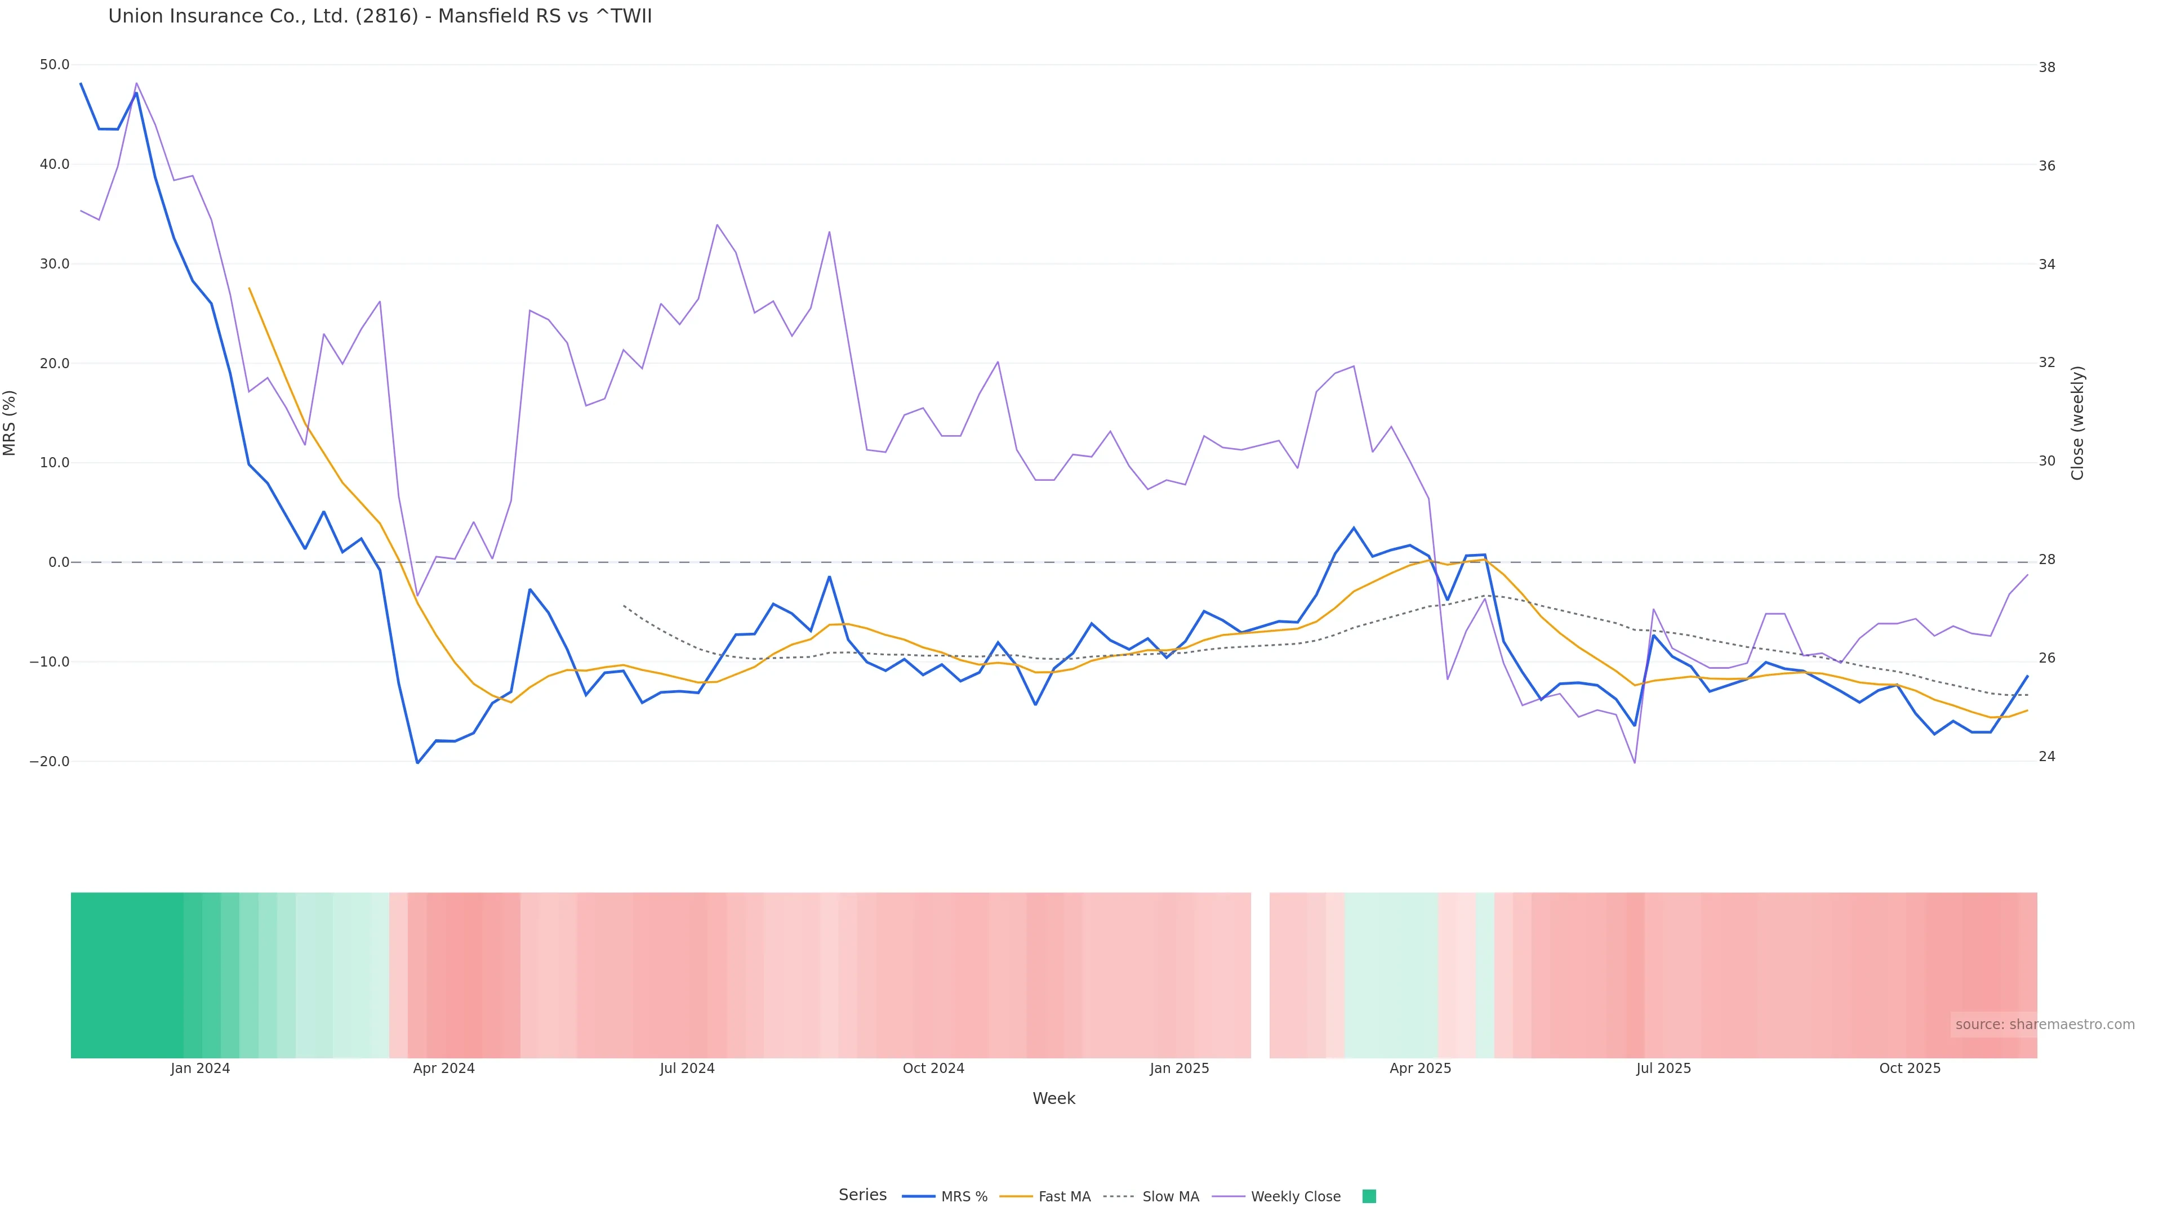The height and width of the screenshot is (1216, 2163).
Task: Click the green square legend swatch
Action: (1369, 1196)
